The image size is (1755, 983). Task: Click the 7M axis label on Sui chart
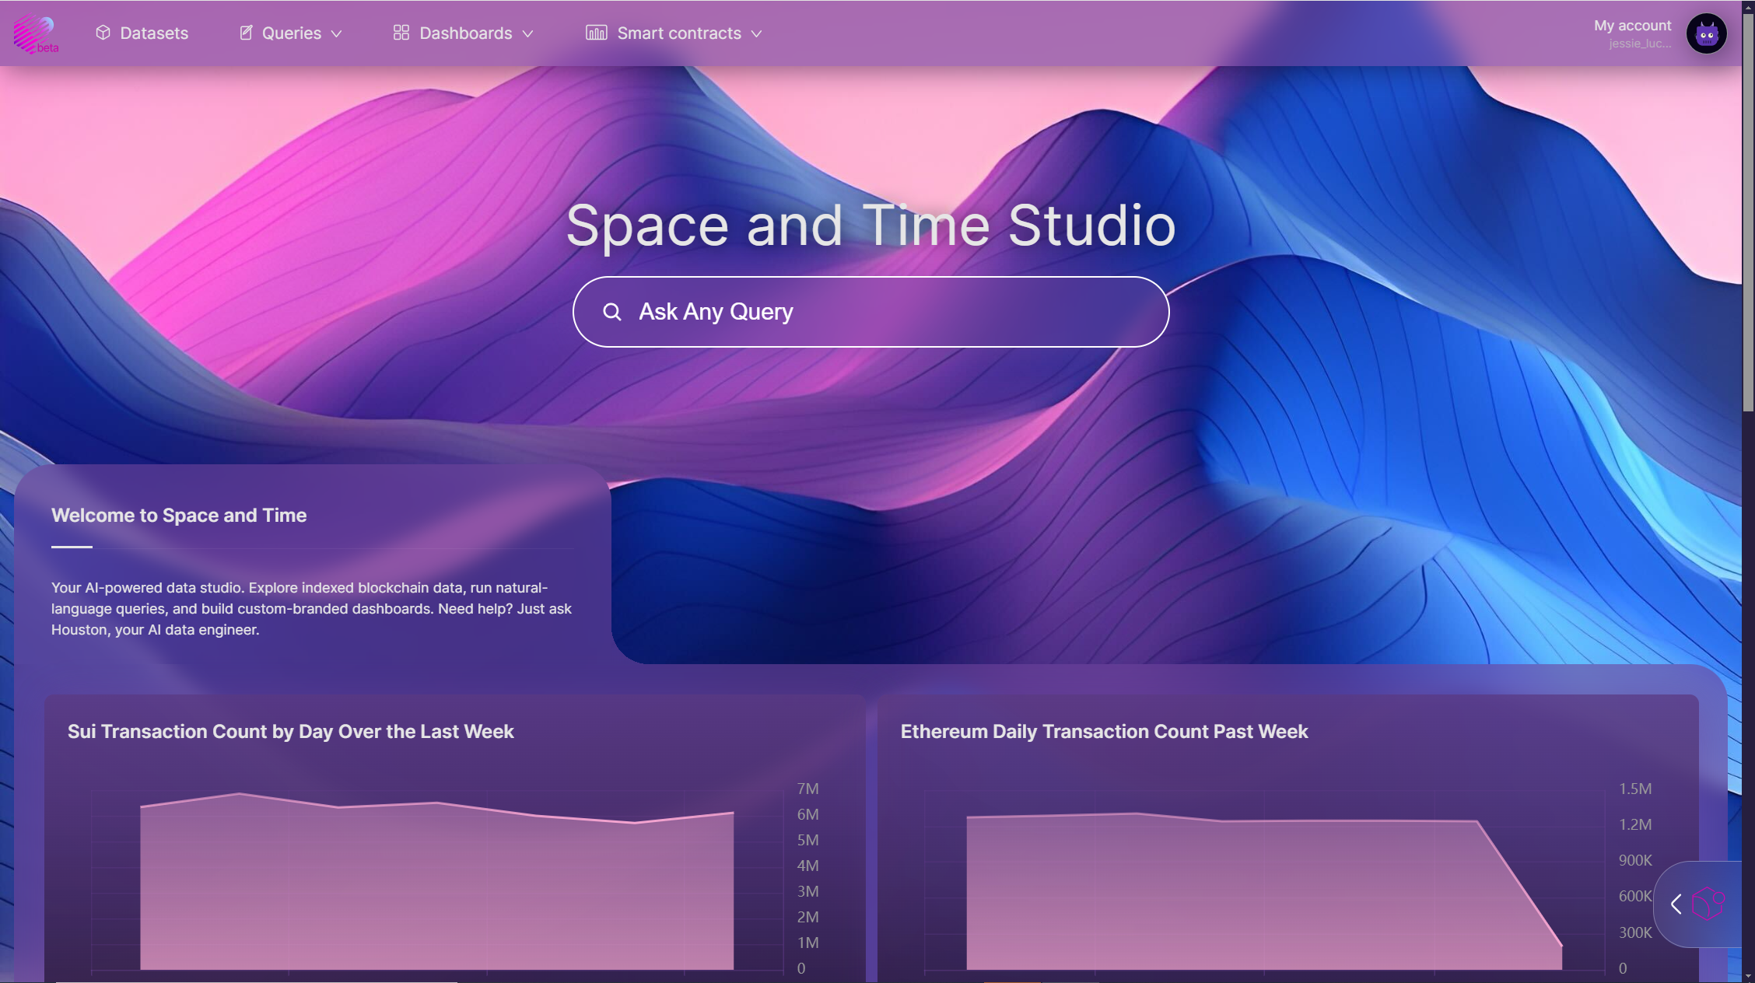click(x=807, y=789)
